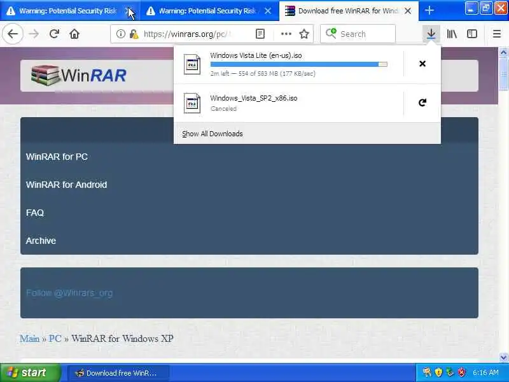This screenshot has height=382, width=509.
Task: Click the Windows Vista Lite file icon
Action: 192,64
